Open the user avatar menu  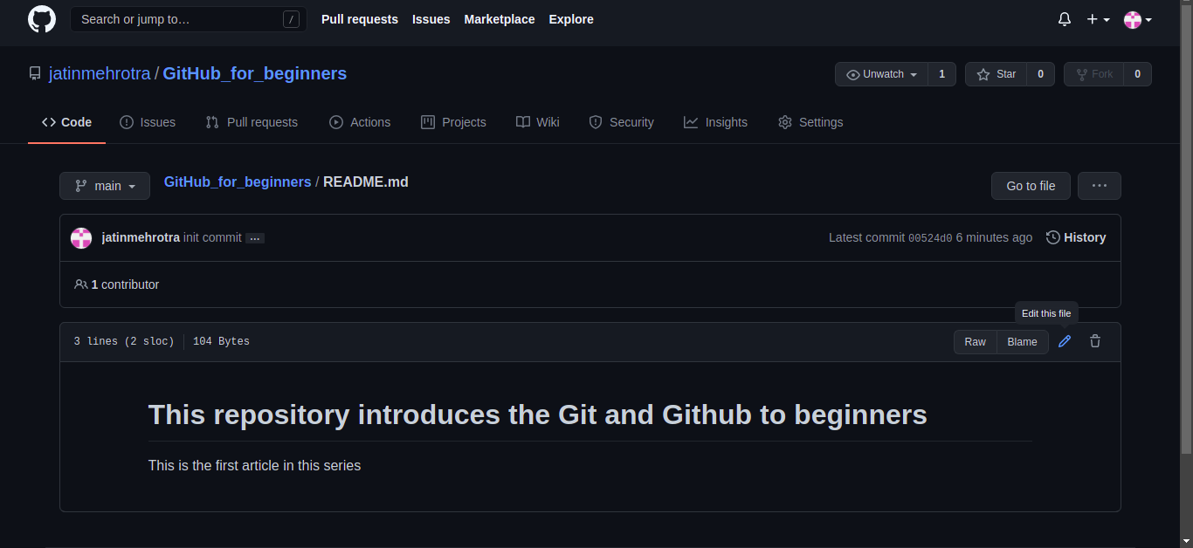(1137, 19)
